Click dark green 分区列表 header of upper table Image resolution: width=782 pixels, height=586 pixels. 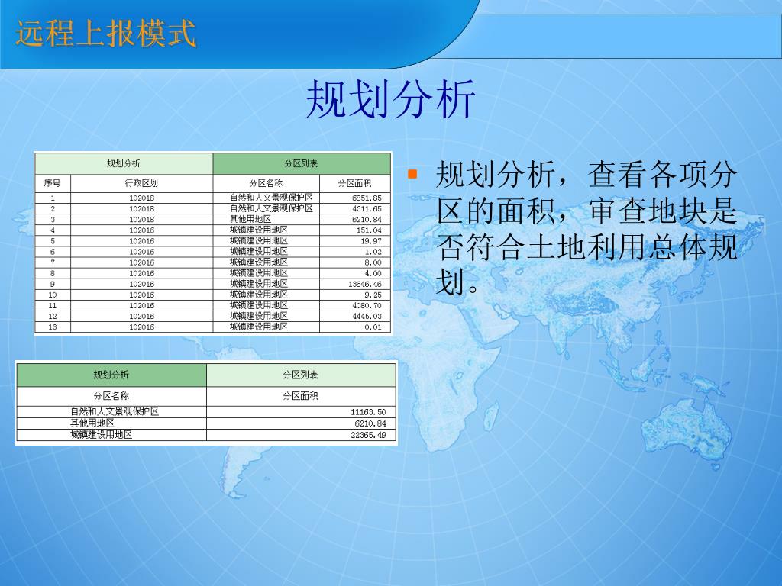click(301, 163)
